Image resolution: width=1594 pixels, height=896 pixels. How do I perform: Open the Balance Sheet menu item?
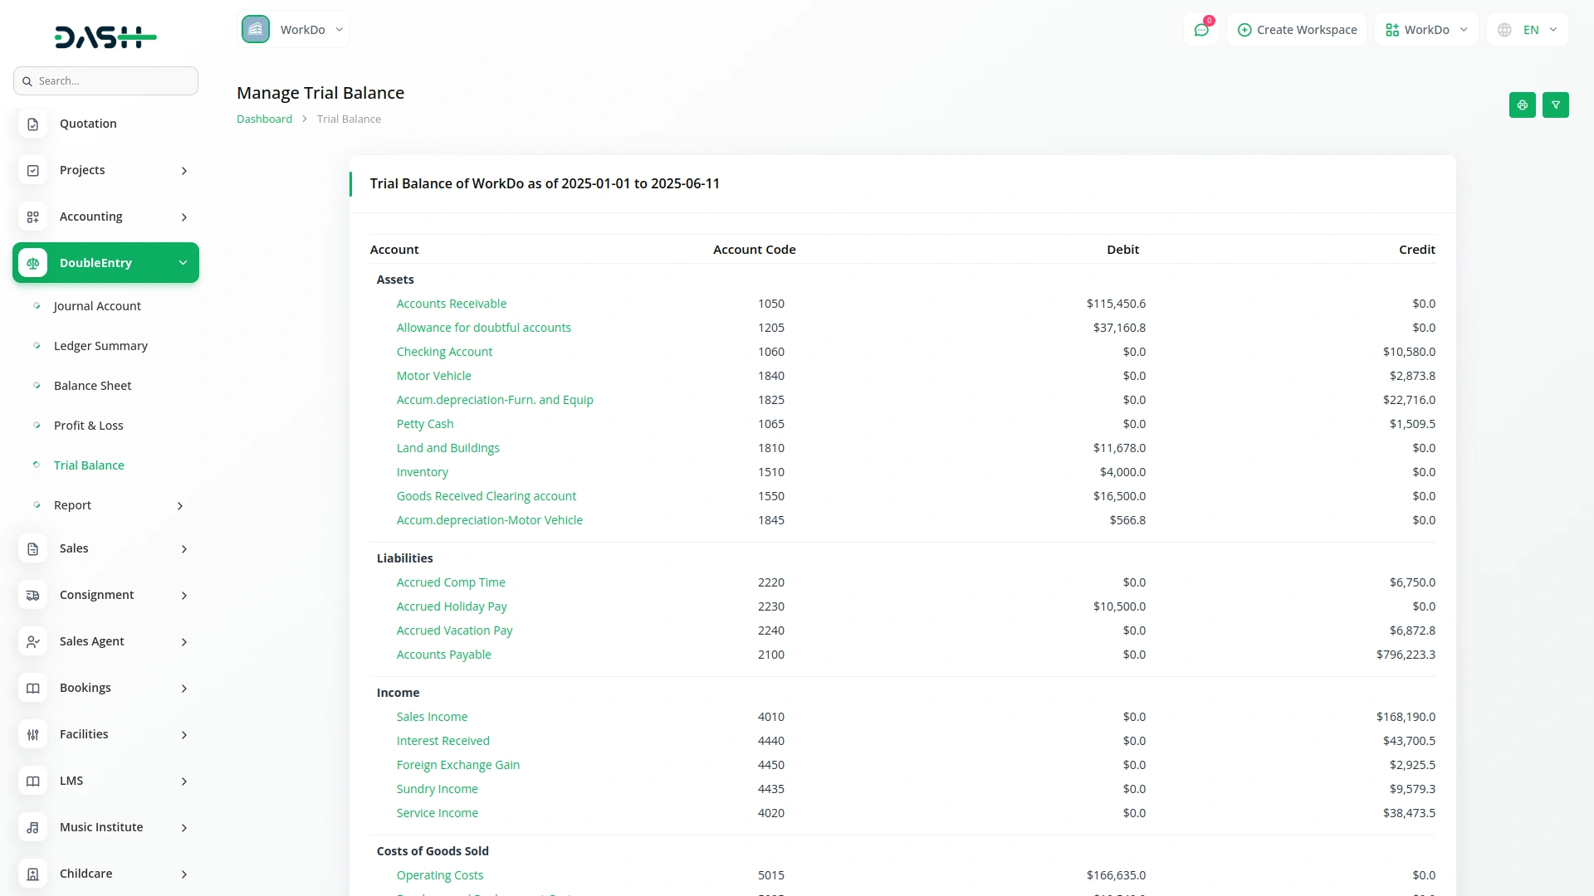tap(92, 386)
